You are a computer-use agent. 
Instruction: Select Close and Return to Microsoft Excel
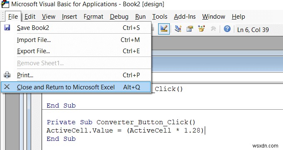76,87
